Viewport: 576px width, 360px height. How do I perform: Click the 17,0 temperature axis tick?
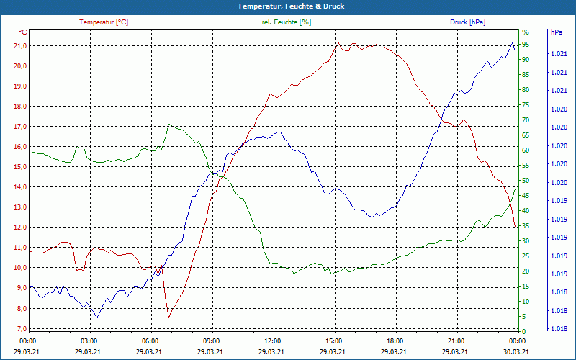(20, 127)
